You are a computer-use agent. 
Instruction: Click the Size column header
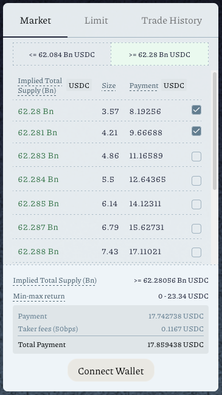point(109,86)
